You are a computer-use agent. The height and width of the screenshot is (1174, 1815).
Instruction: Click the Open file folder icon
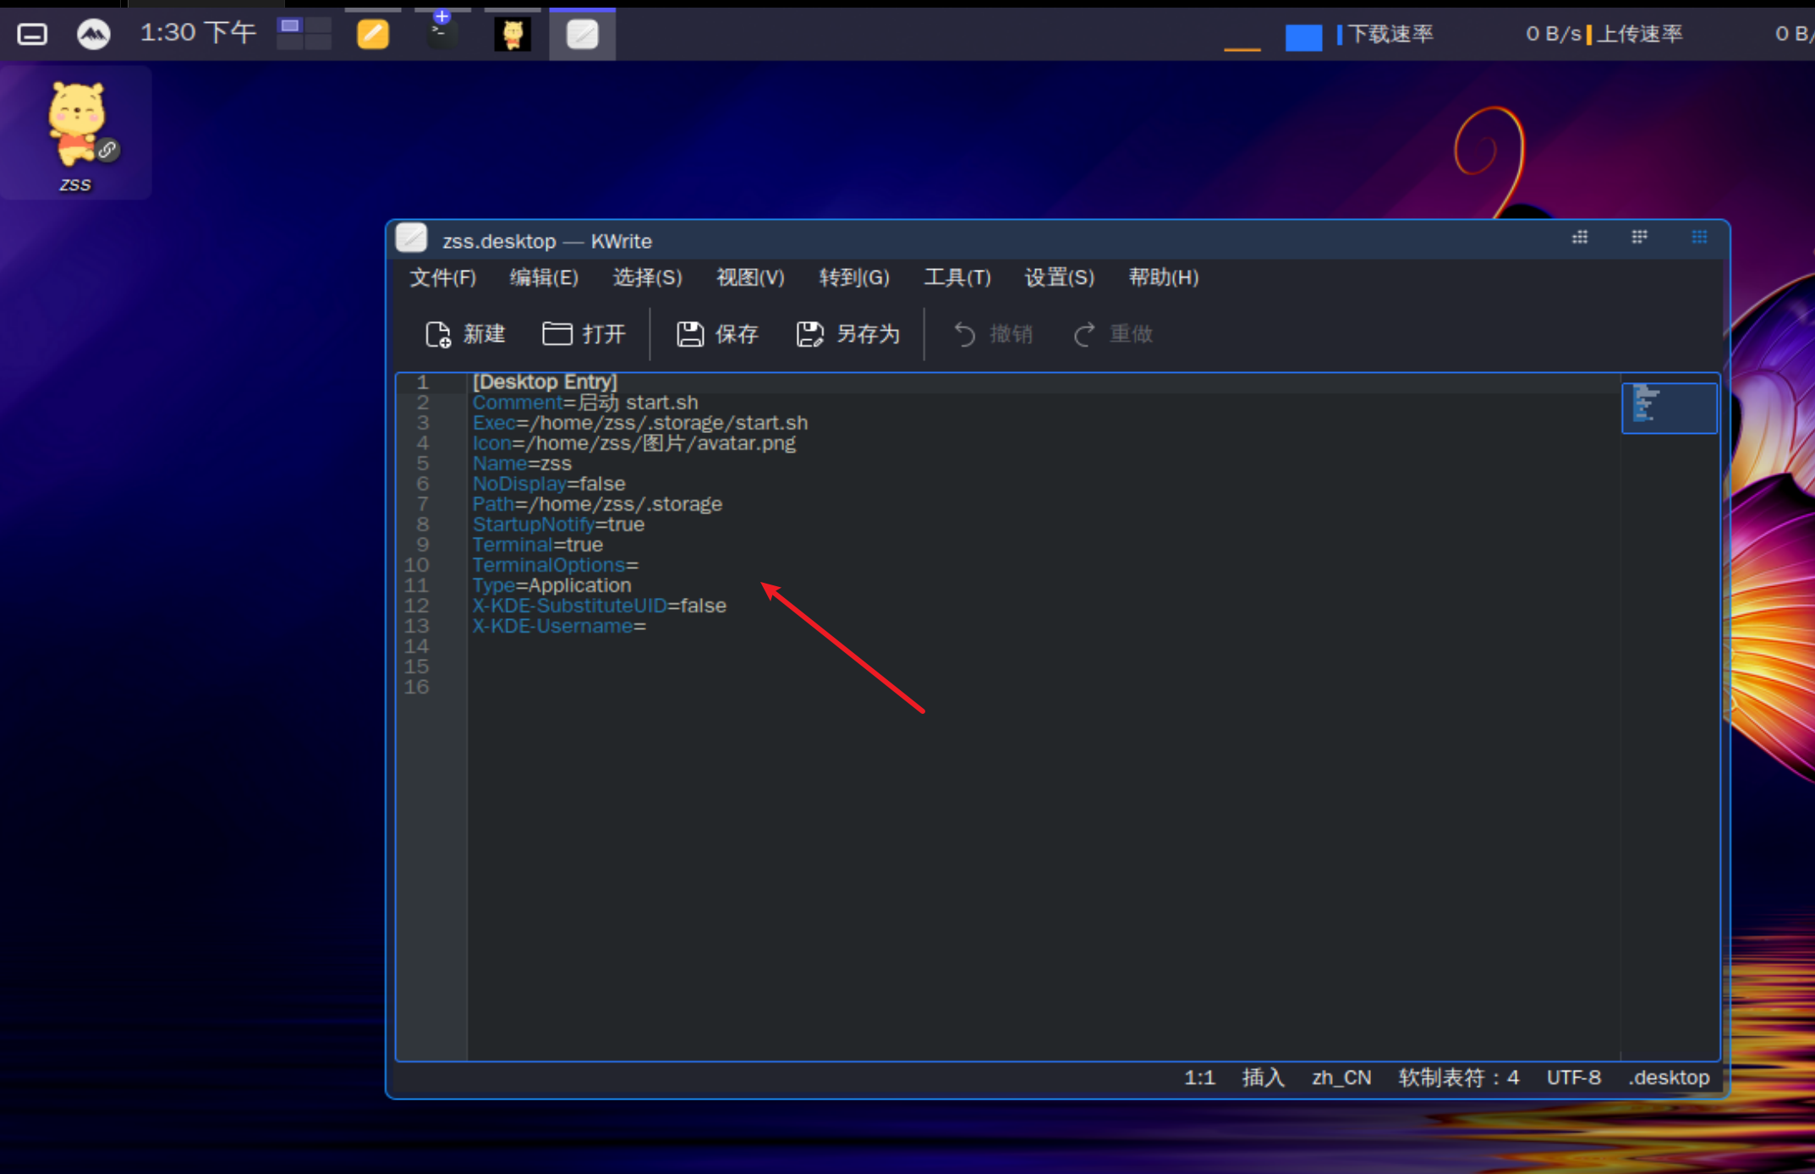tap(557, 334)
